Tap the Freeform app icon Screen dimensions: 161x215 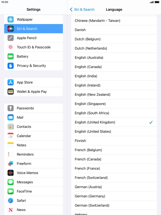pos(10,164)
